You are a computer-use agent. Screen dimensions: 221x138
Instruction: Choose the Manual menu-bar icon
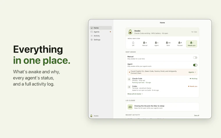click(145, 44)
